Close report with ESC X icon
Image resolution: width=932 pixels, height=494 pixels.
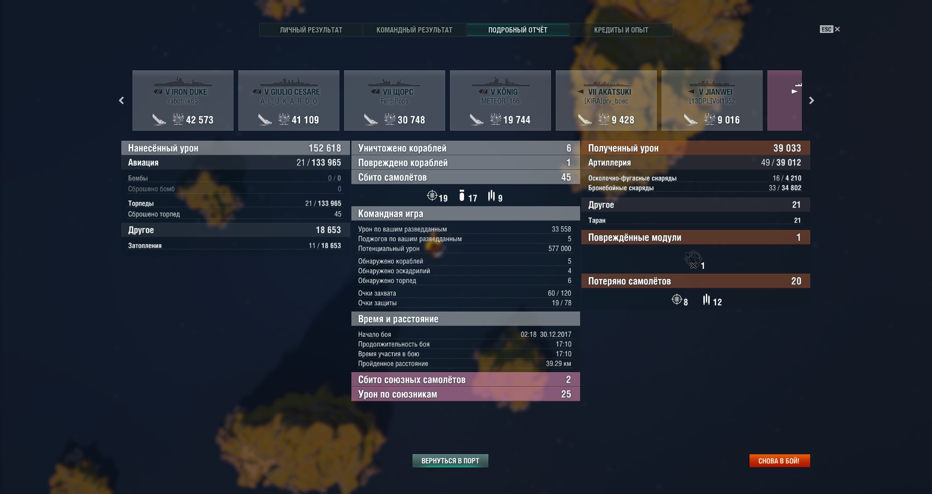(837, 29)
